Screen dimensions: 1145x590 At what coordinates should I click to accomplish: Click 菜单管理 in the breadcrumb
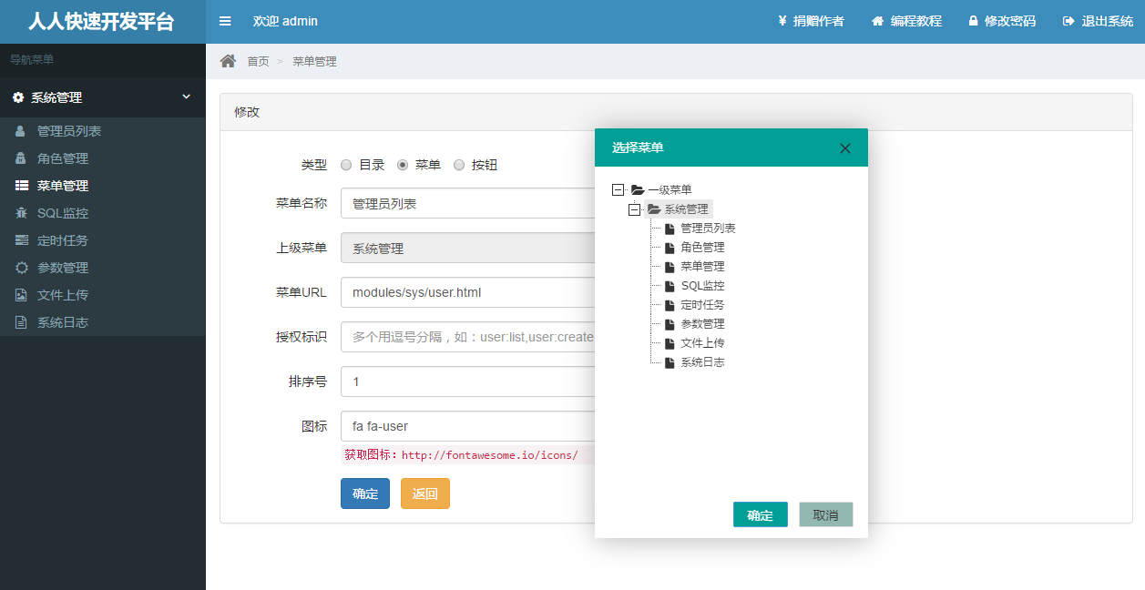click(x=314, y=61)
